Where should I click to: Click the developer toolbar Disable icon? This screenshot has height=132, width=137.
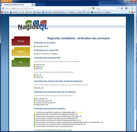(2, 12)
